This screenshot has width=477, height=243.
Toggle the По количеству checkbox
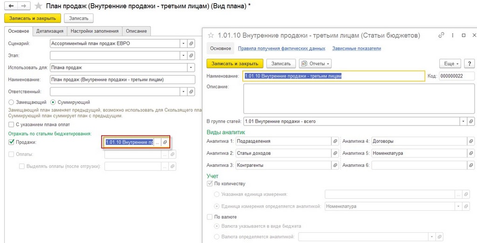210,184
